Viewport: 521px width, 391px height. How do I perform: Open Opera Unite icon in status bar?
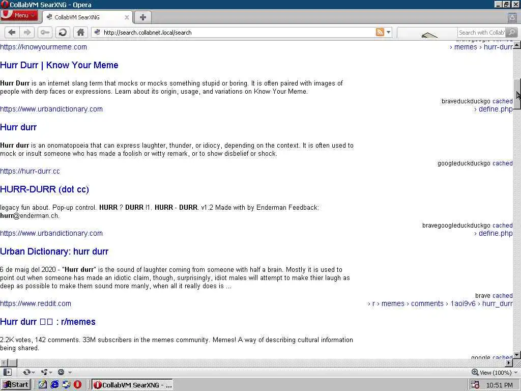click(44, 372)
